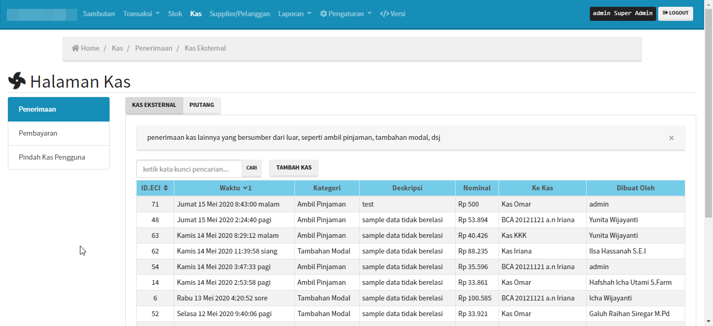
Task: Expand the Transaksi dropdown menu
Action: pos(141,14)
